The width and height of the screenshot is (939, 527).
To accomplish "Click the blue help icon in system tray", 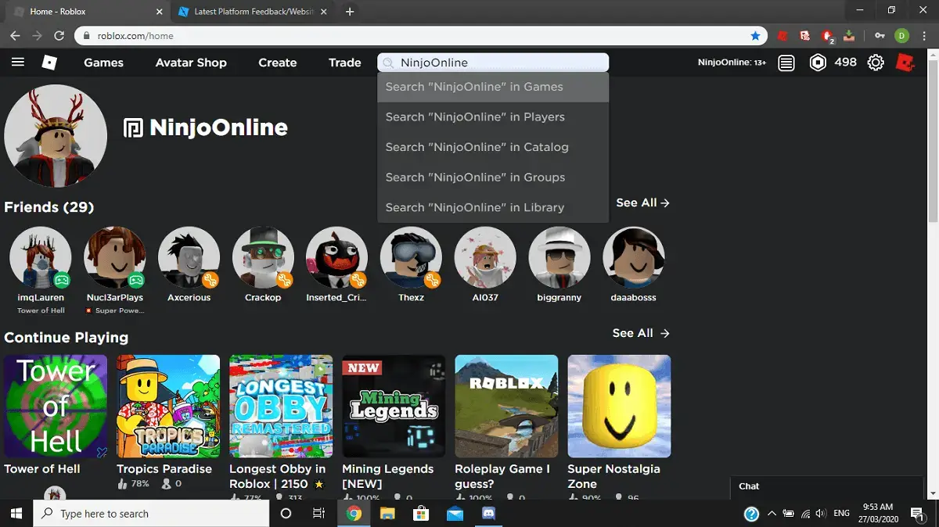I will (x=751, y=514).
